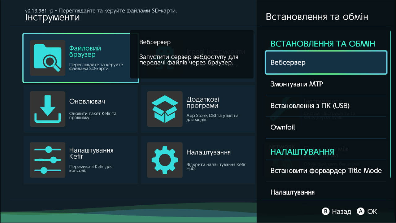Open Налаштування entry in side menu
The image size is (396, 223).
(x=326, y=192)
